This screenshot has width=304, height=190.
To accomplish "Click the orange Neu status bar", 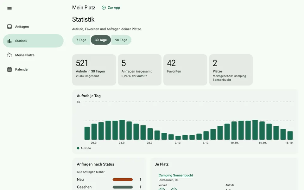I will [x=123, y=180].
